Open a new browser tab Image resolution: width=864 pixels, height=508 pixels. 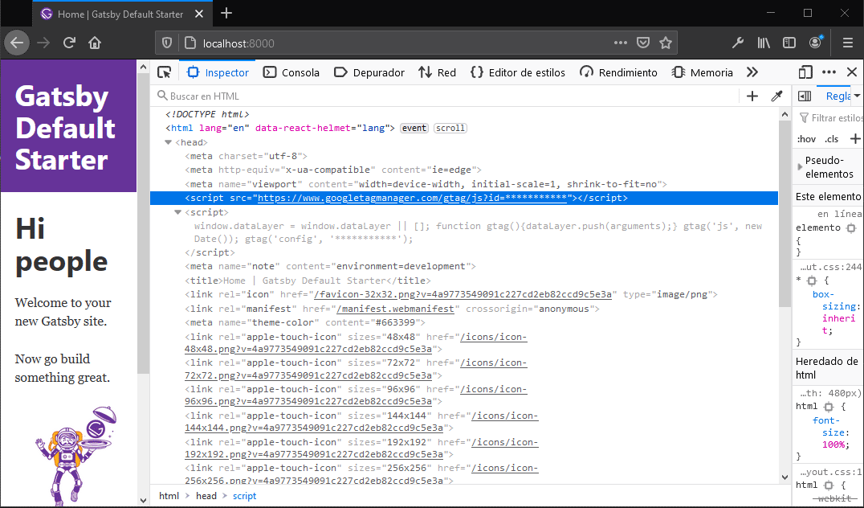pyautogui.click(x=226, y=13)
